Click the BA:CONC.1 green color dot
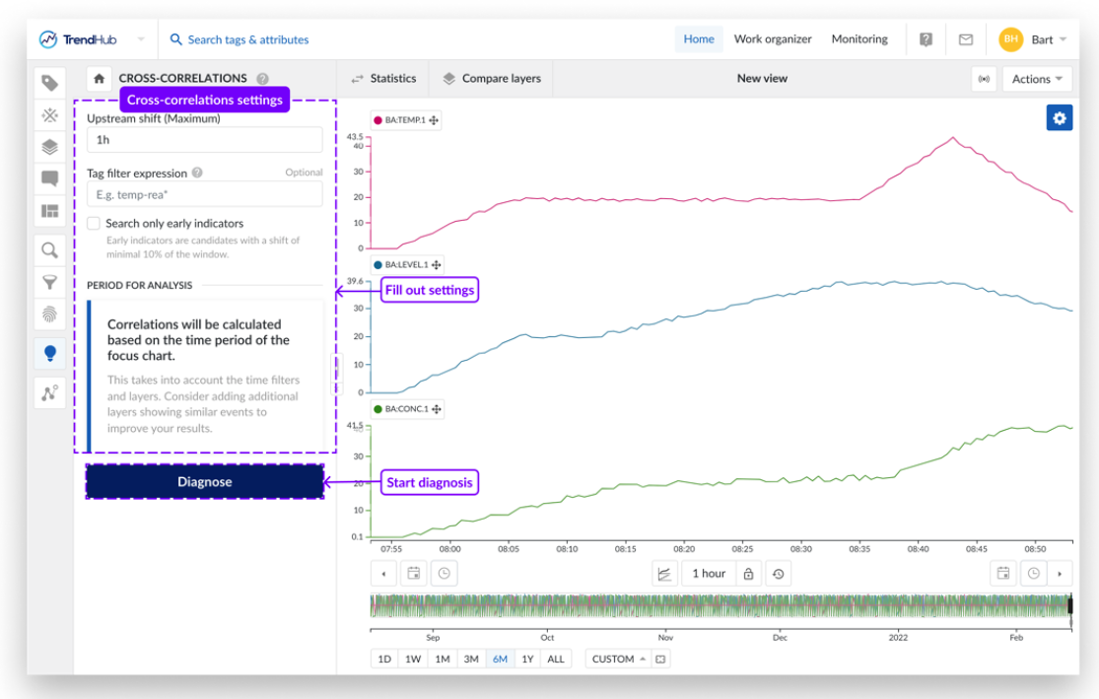1099x699 pixels. click(378, 409)
